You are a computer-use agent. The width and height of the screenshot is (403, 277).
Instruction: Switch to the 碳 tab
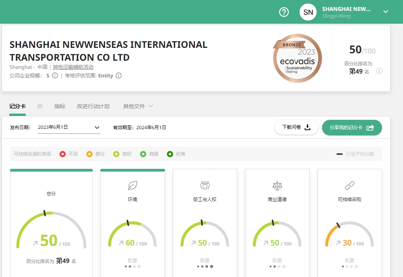(x=40, y=106)
